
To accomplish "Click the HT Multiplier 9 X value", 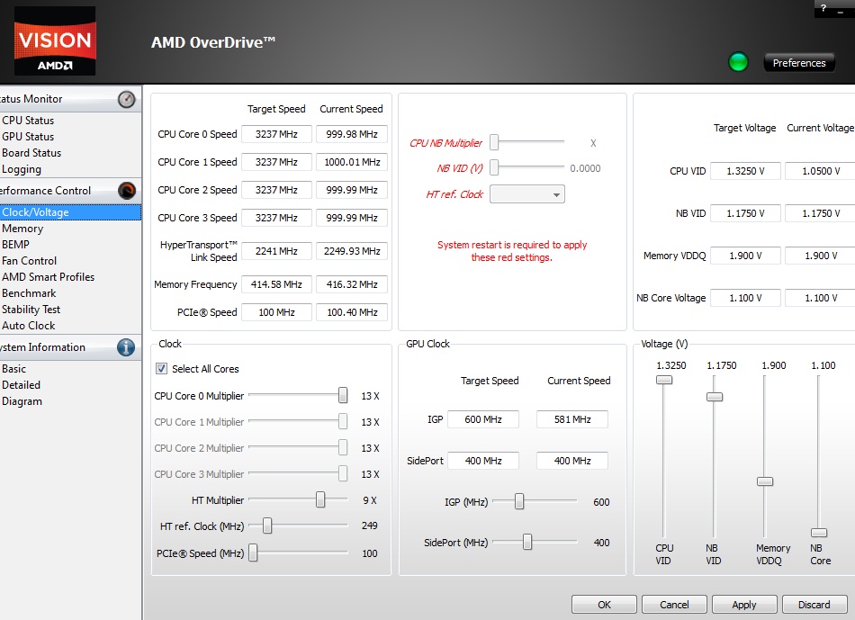I will pos(370,500).
